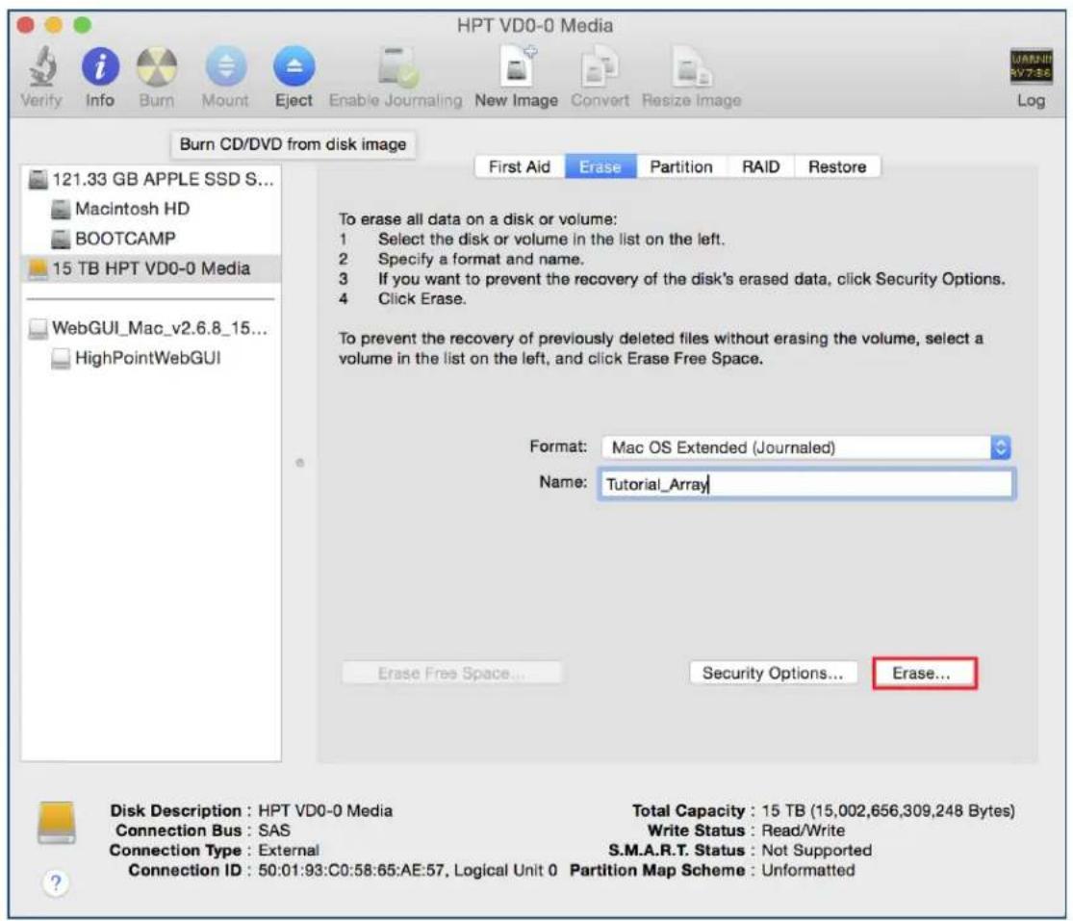Click the Erase... button
The image size is (1073, 921).
click(x=925, y=674)
